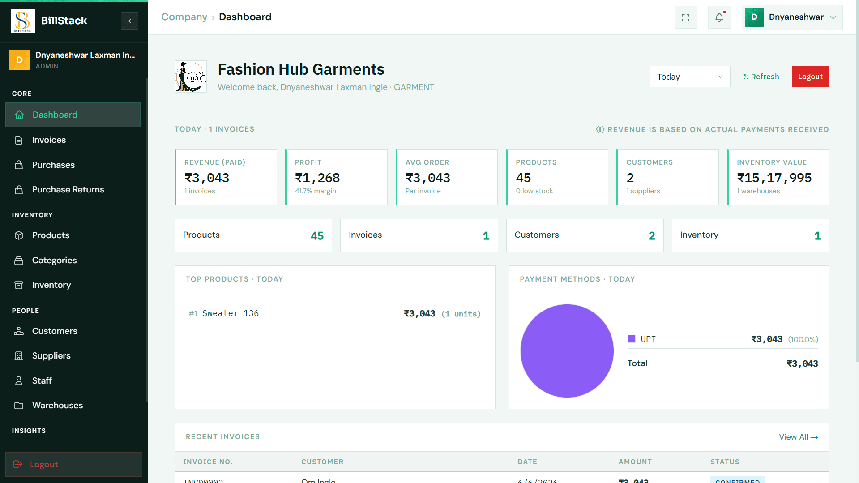
Task: Open Dashboard in the sidebar
Action: (x=73, y=115)
